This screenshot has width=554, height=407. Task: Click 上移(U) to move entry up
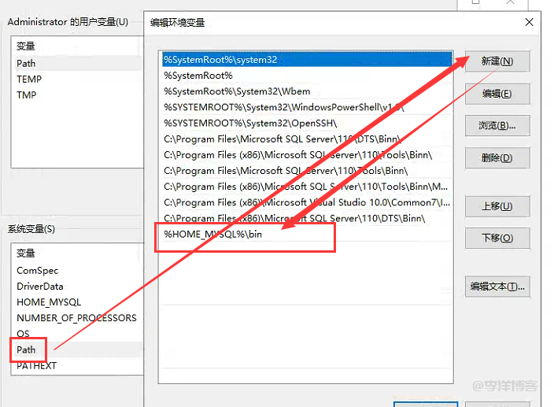click(497, 206)
